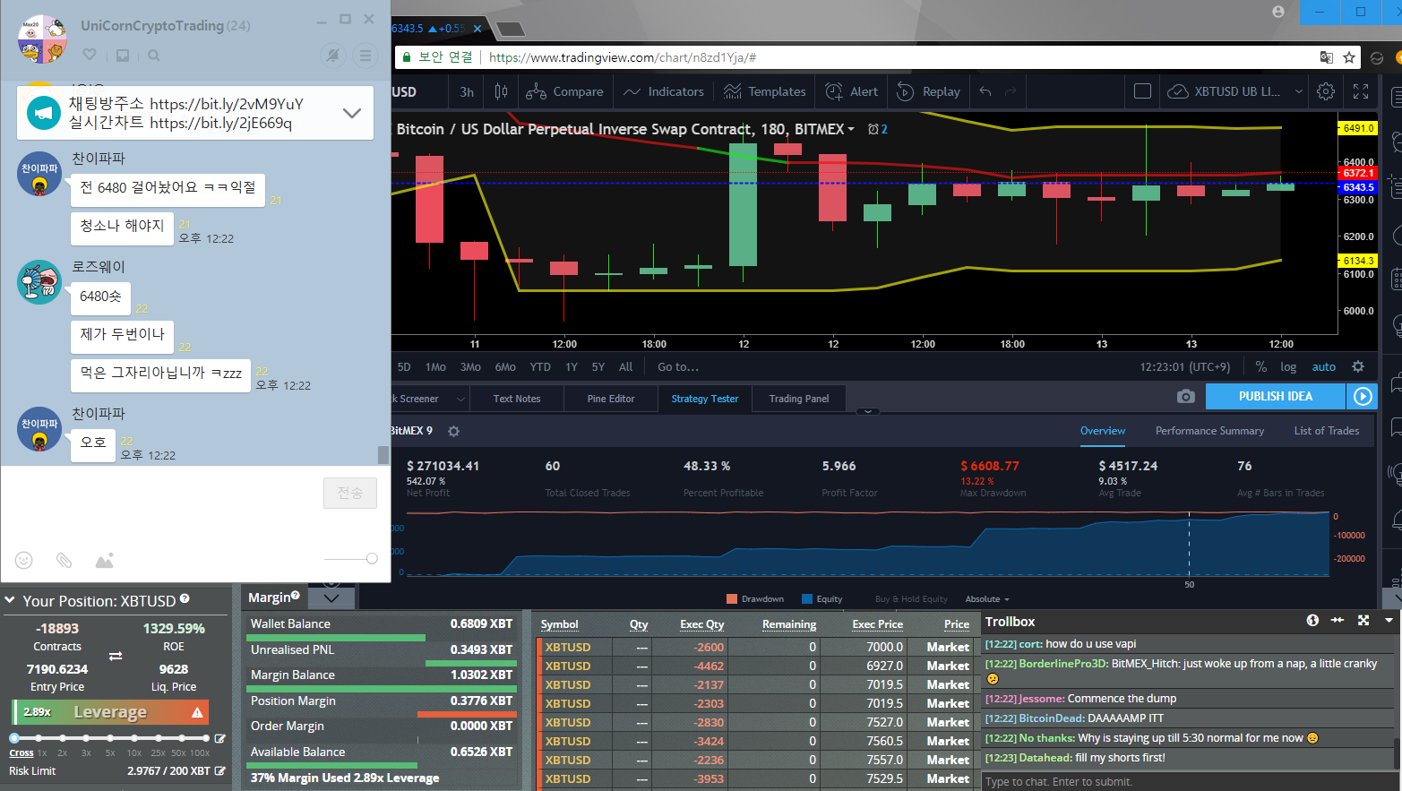The image size is (1402, 791).
Task: Toggle Drawdown series checkbox in legend
Action: point(732,599)
